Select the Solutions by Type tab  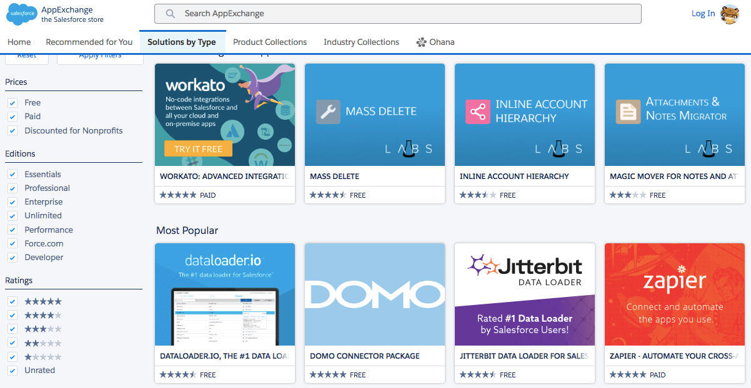182,42
